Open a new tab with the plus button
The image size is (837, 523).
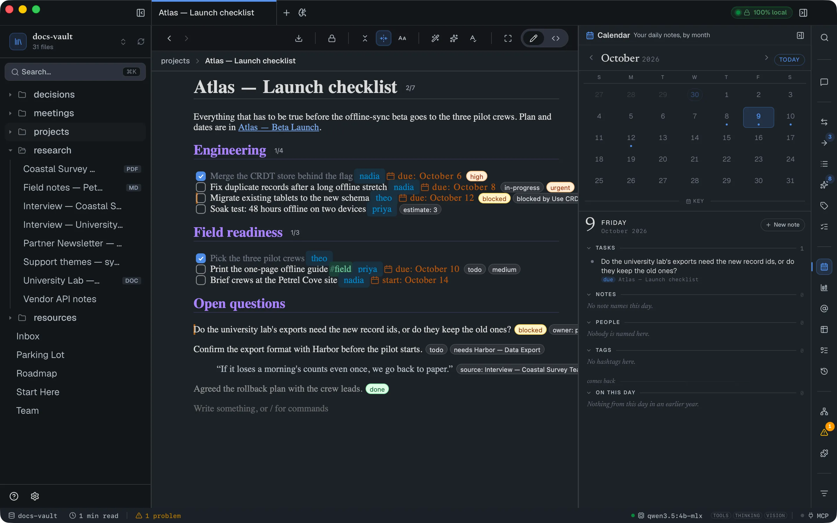(286, 13)
